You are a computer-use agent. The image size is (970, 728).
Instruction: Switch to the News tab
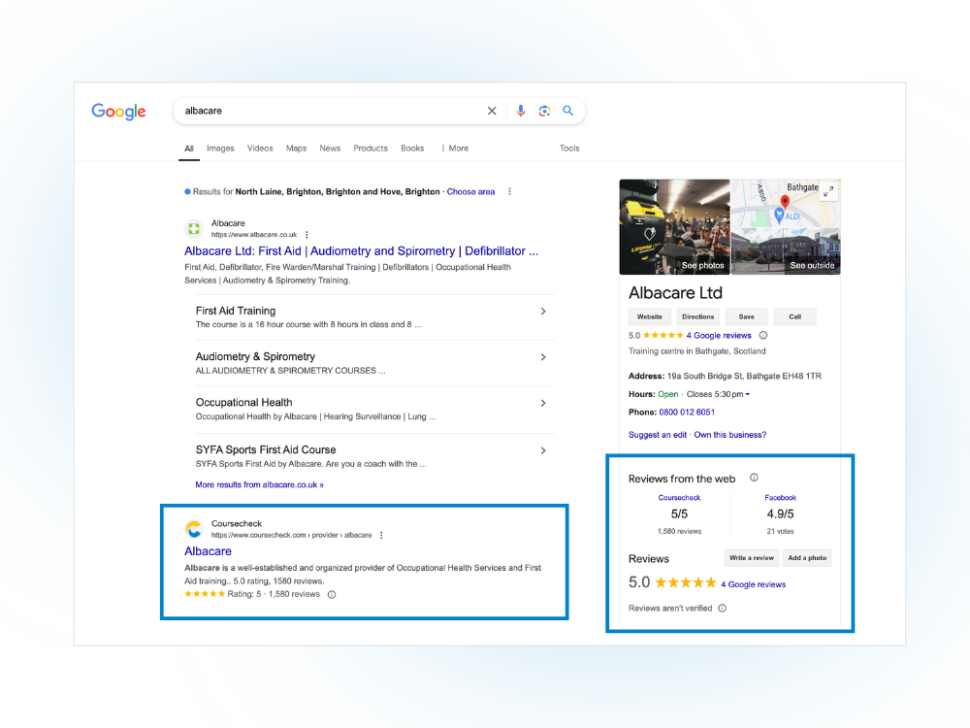tap(330, 149)
